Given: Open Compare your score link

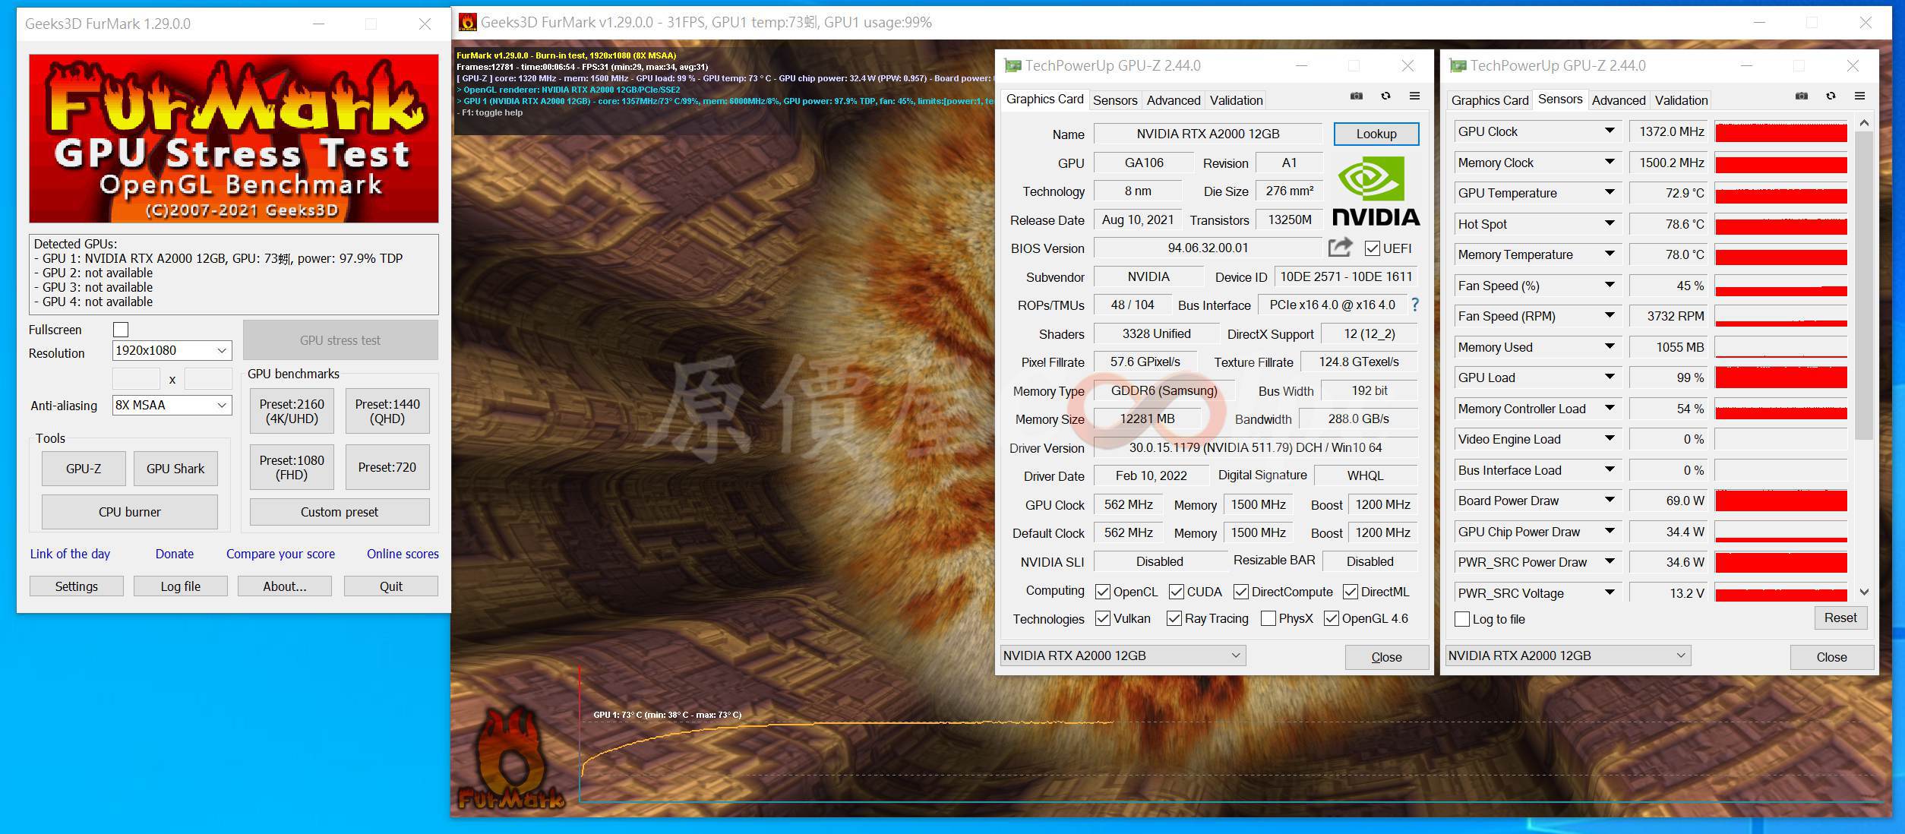Looking at the screenshot, I should (280, 554).
